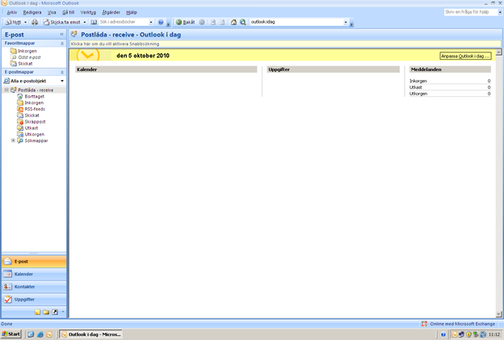Open the Borttaget folder
This screenshot has width=504, height=340.
[x=35, y=96]
